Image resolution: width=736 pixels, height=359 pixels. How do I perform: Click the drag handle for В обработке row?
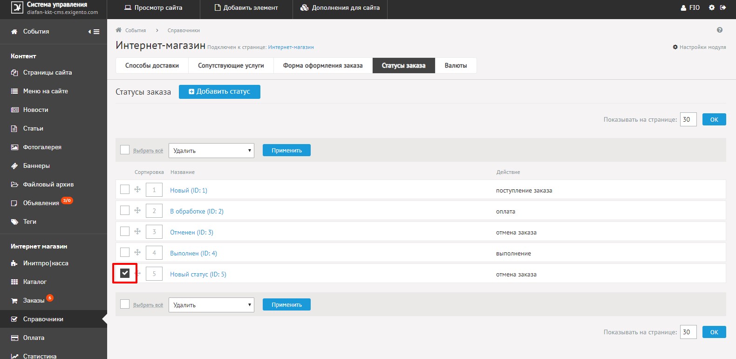(137, 210)
